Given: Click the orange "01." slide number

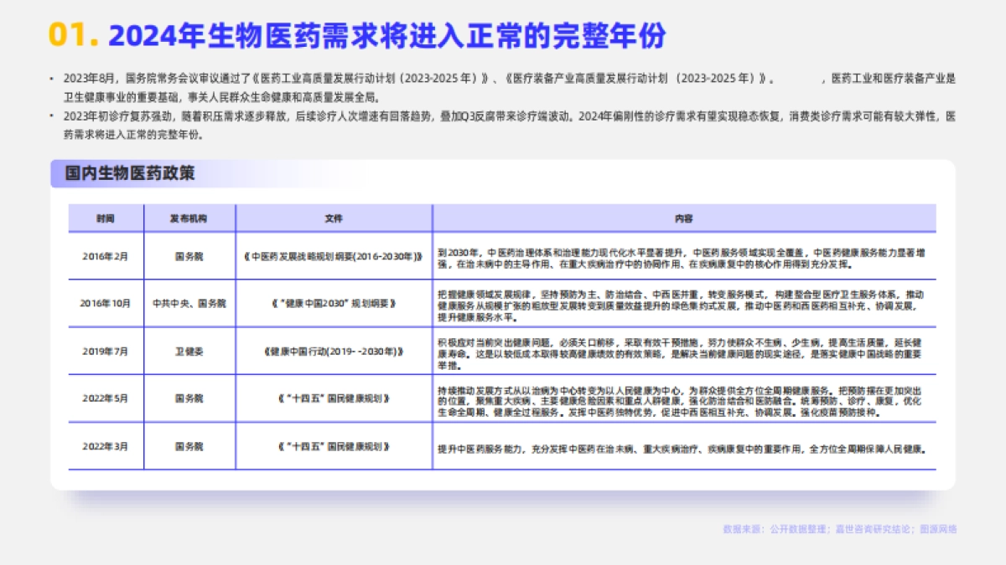Looking at the screenshot, I should (74, 35).
